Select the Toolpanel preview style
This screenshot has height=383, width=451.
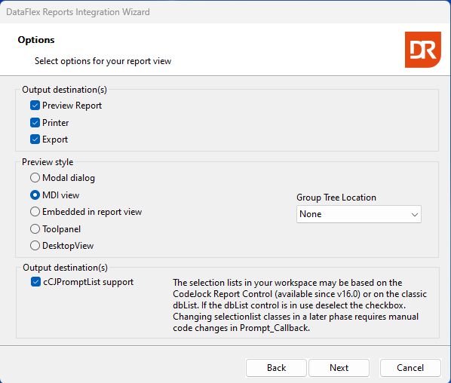pyautogui.click(x=35, y=229)
